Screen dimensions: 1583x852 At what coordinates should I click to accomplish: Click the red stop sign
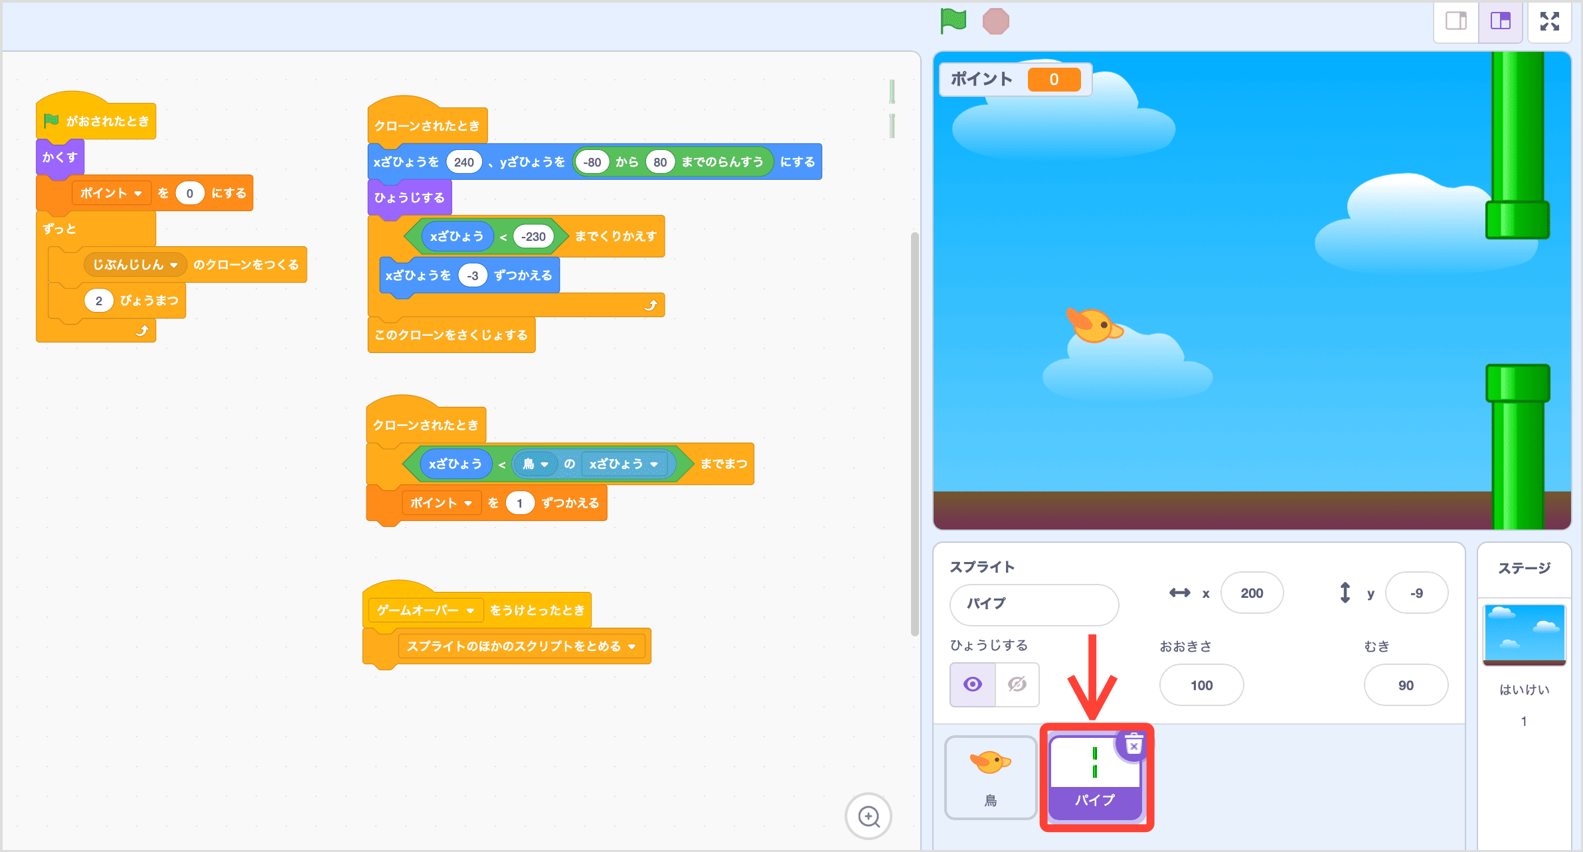pos(995,21)
